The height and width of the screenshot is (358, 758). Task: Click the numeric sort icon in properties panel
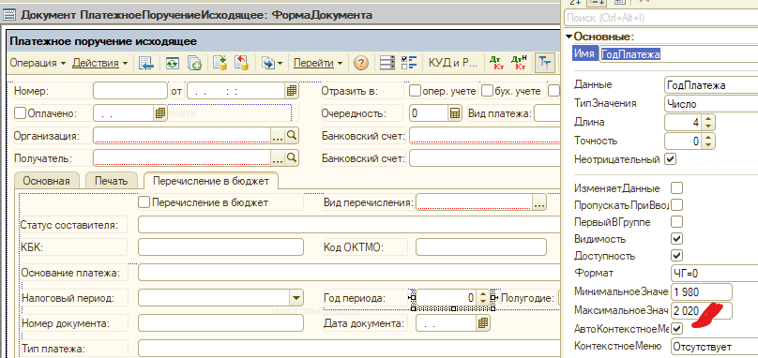[575, 3]
